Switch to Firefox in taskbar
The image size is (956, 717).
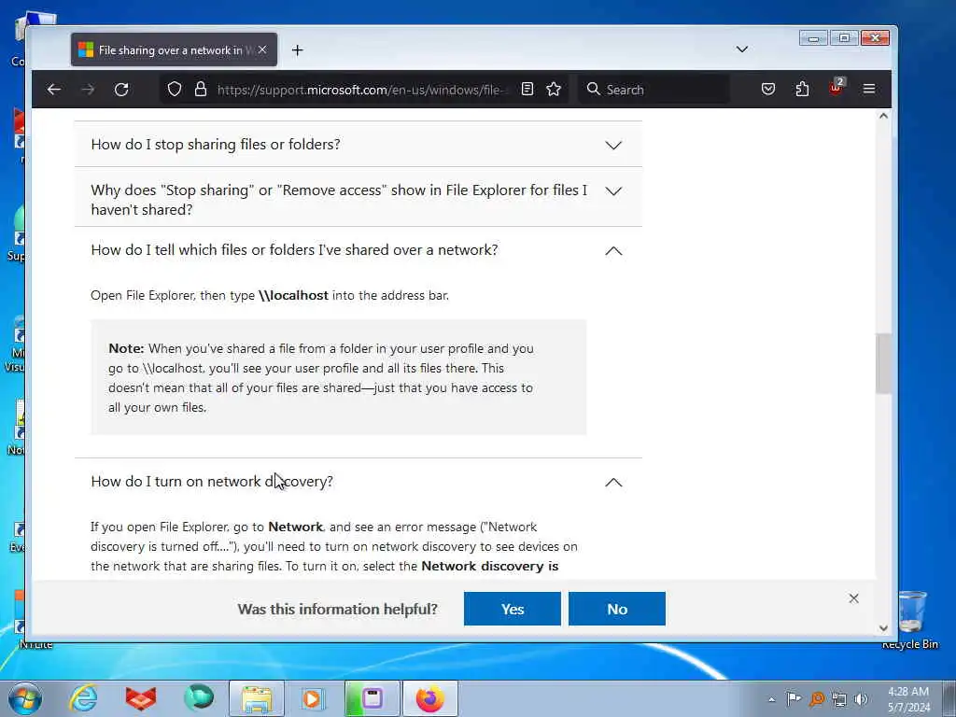429,698
